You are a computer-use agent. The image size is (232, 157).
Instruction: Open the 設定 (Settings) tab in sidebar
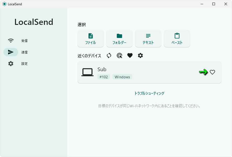click(x=18, y=64)
